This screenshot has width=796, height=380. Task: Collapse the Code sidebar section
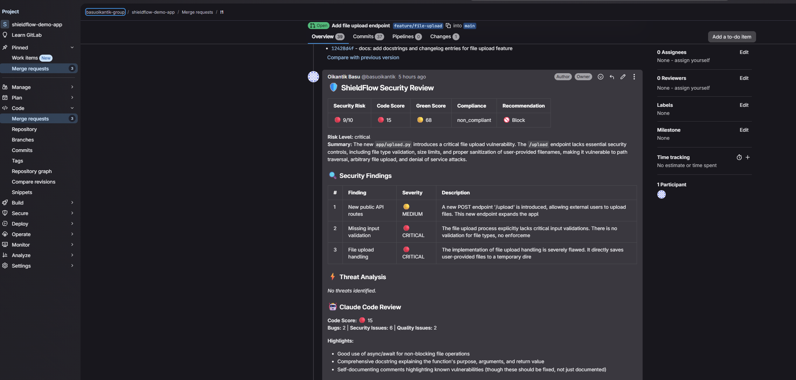(x=72, y=108)
